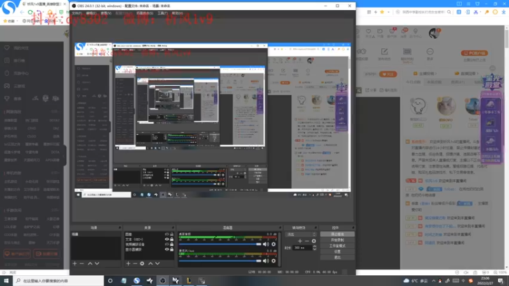Click the search magnifier in browser search box

[x=449, y=12]
